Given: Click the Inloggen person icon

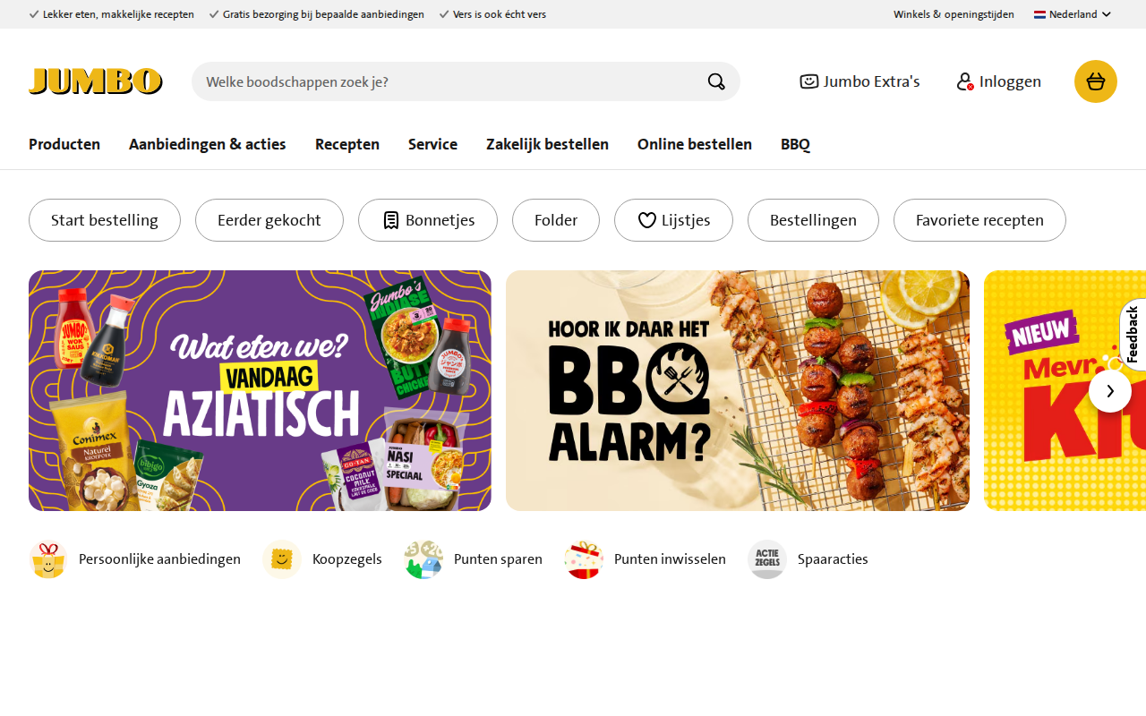Looking at the screenshot, I should tap(965, 81).
